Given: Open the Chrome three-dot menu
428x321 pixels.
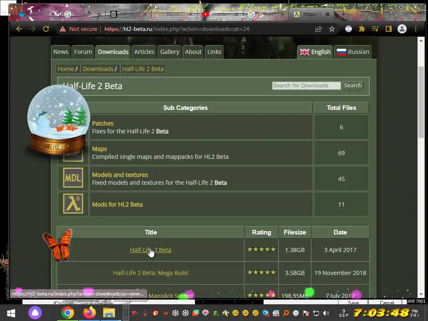Looking at the screenshot, I should pos(415,29).
